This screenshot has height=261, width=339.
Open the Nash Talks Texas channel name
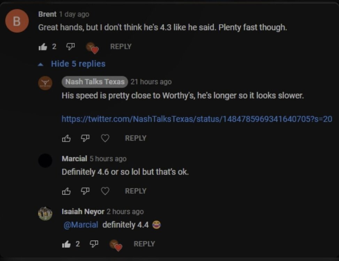click(x=95, y=82)
